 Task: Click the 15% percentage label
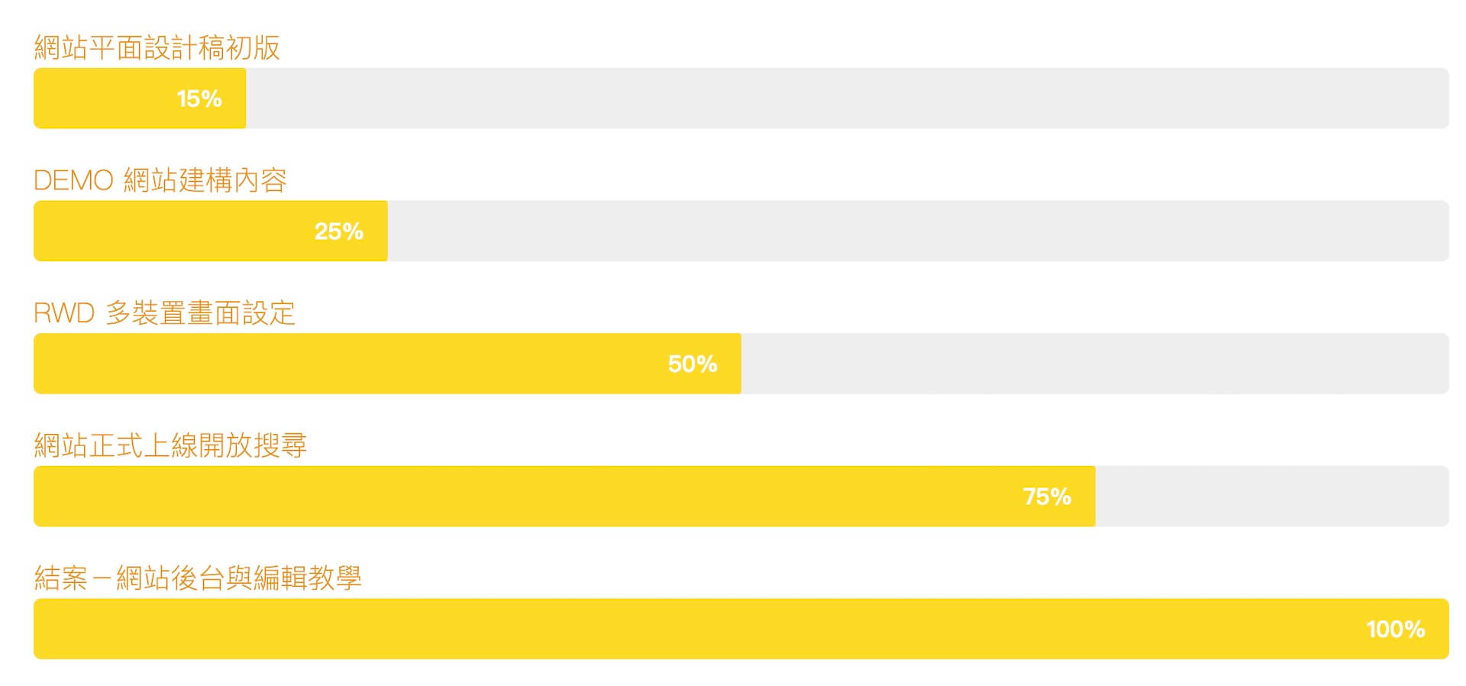point(199,99)
